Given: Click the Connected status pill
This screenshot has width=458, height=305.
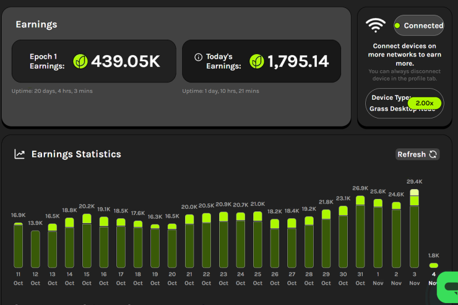Looking at the screenshot, I should pos(419,25).
